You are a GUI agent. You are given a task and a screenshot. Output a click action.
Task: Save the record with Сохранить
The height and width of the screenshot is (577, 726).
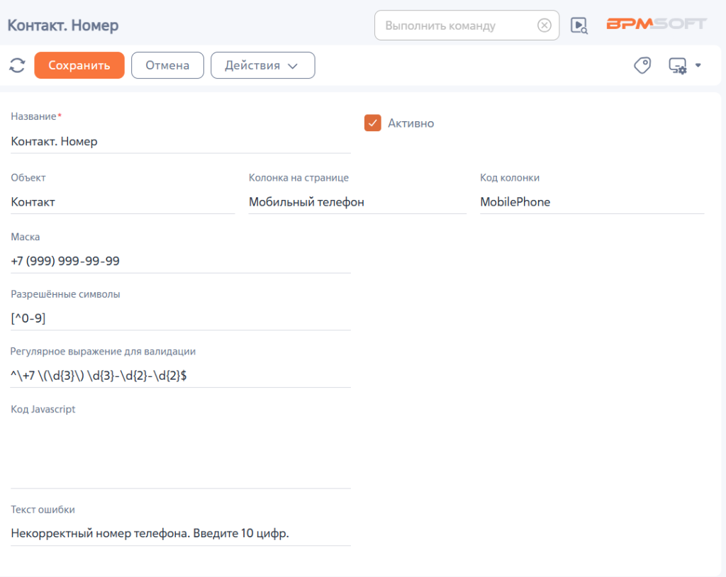[x=79, y=65]
